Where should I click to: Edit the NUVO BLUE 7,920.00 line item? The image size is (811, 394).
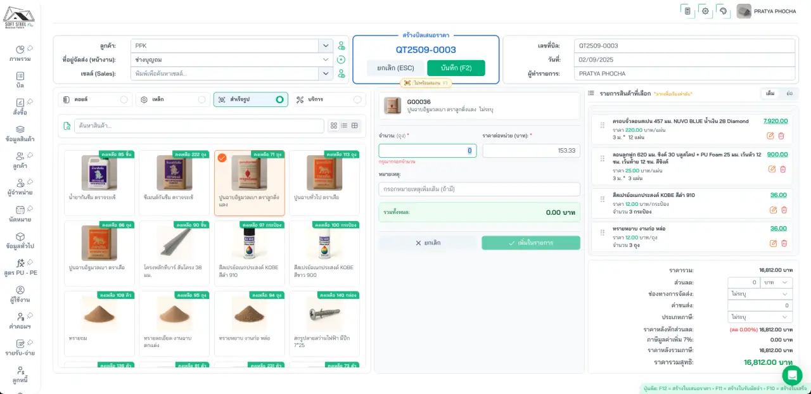tap(770, 136)
